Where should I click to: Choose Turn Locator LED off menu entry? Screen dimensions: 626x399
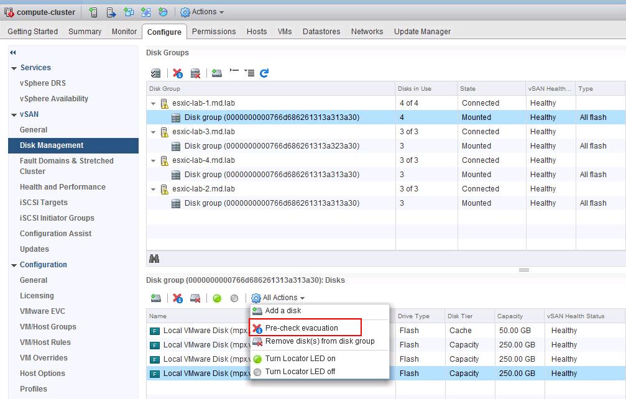pos(320,372)
